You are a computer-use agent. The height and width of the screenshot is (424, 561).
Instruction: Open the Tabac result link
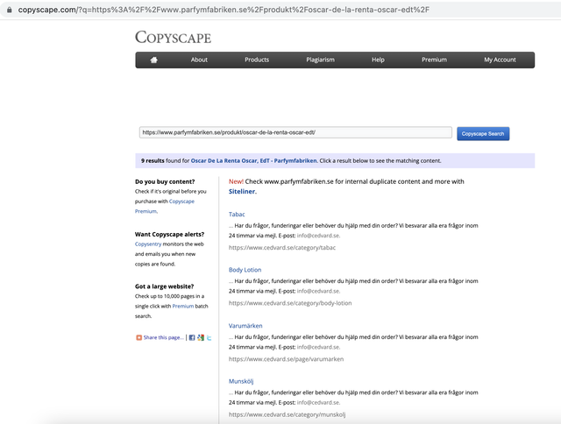(237, 214)
